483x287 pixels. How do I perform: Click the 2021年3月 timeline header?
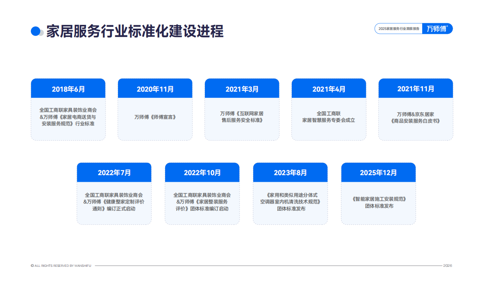point(241,88)
